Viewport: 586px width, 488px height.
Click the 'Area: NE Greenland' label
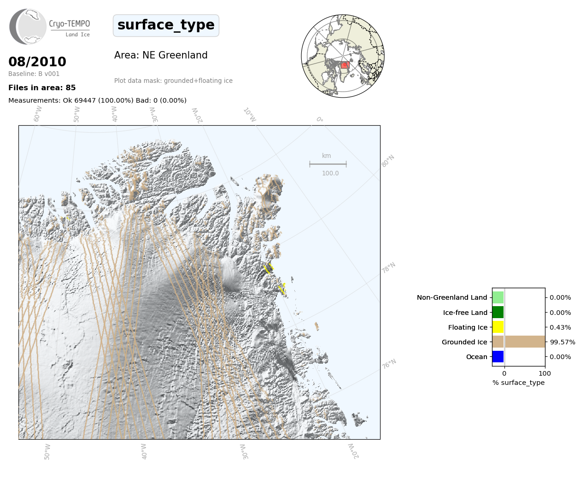point(161,55)
